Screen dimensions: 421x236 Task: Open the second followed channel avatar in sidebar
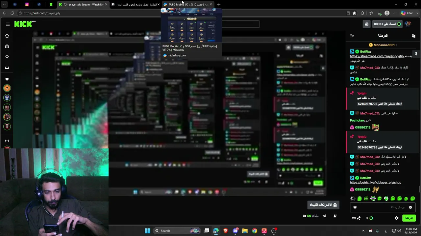7,98
